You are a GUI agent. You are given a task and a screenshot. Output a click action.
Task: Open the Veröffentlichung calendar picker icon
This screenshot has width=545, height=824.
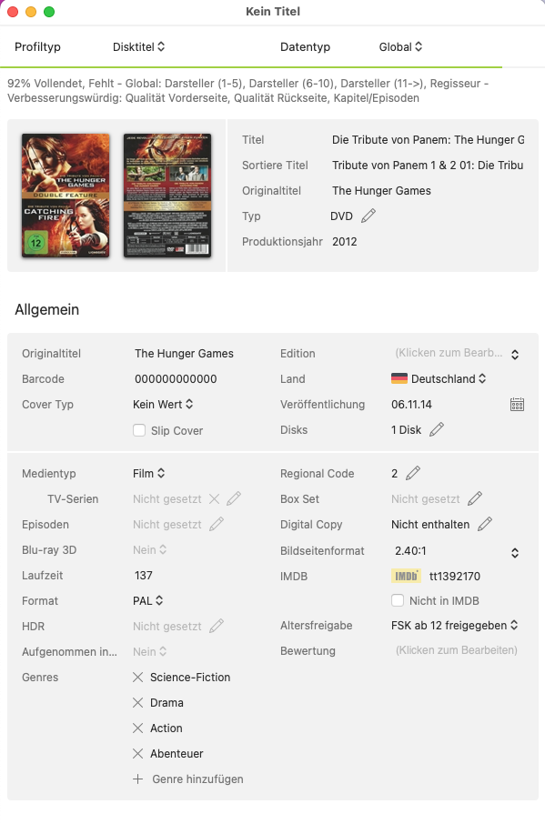[x=517, y=404]
